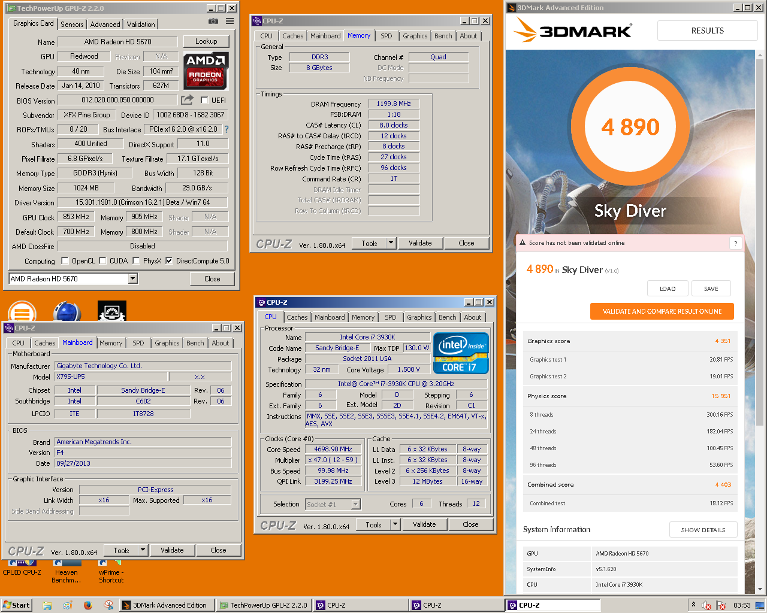Click GPU name field AMD Radeon HD 5670
Viewport: 767px width, 613px height.
[117, 42]
